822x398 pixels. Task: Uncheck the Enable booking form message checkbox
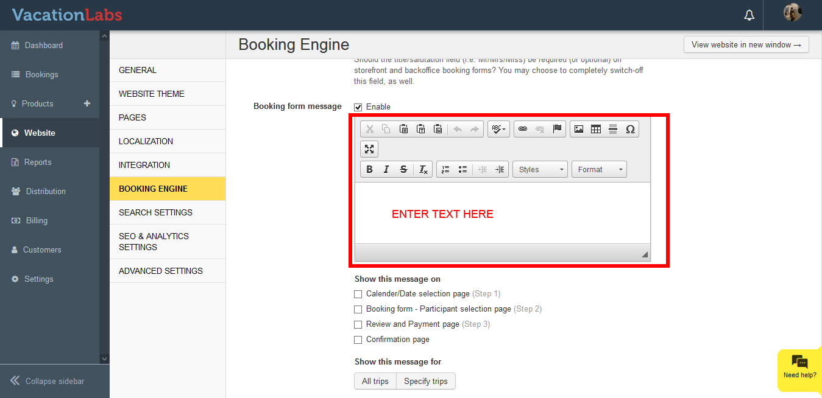pos(358,107)
